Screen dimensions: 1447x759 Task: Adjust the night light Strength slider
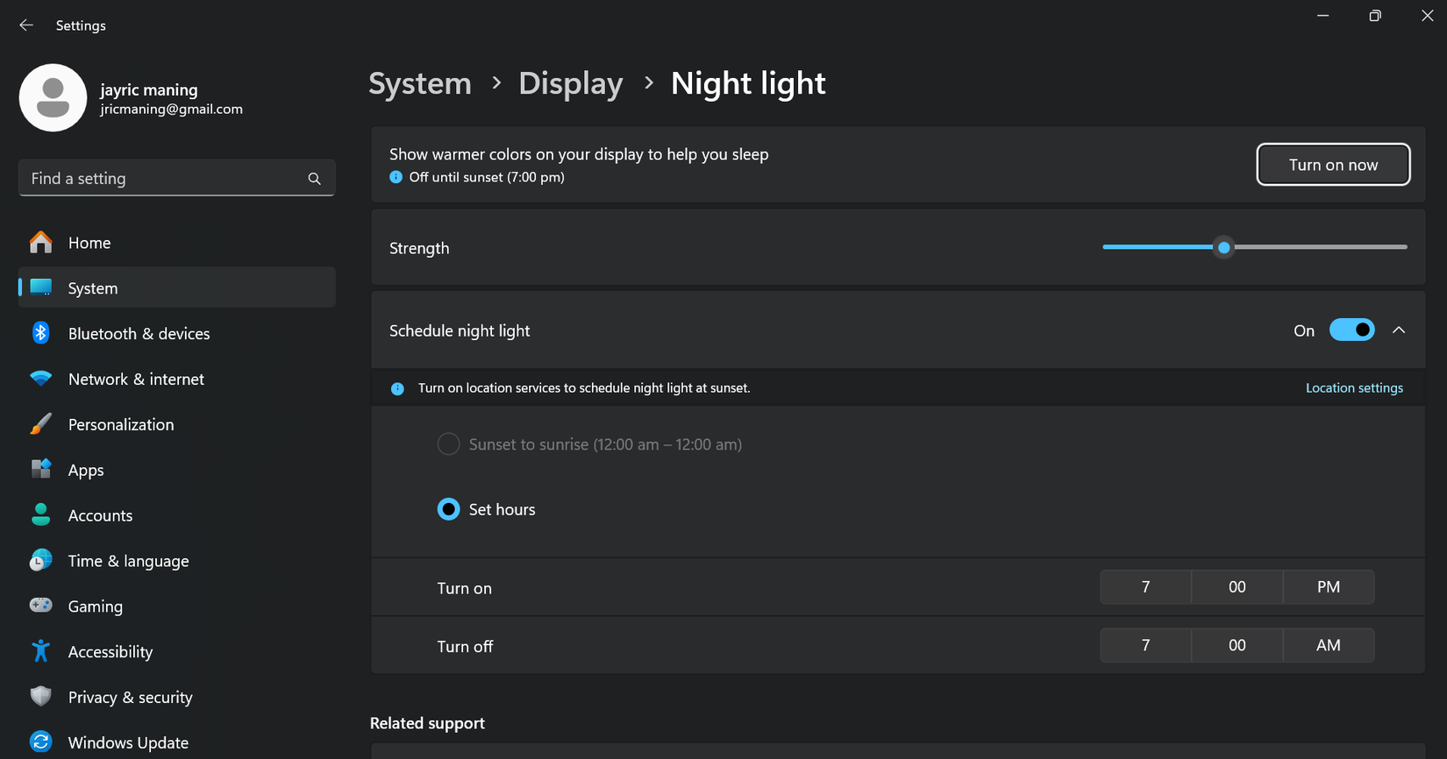(x=1223, y=247)
